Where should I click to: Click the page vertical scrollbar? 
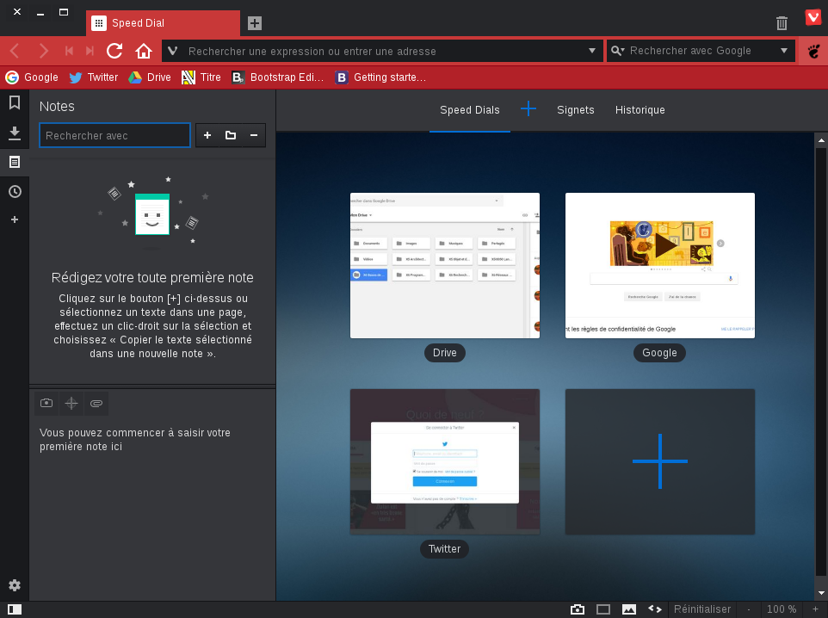[x=820, y=344]
